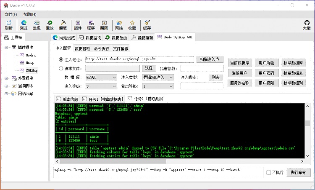
Task: Click the 外置程序 folder icon
Action: 14,78
